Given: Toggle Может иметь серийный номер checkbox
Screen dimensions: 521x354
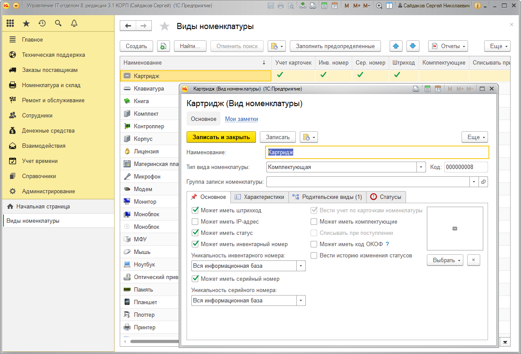Looking at the screenshot, I should tap(195, 279).
